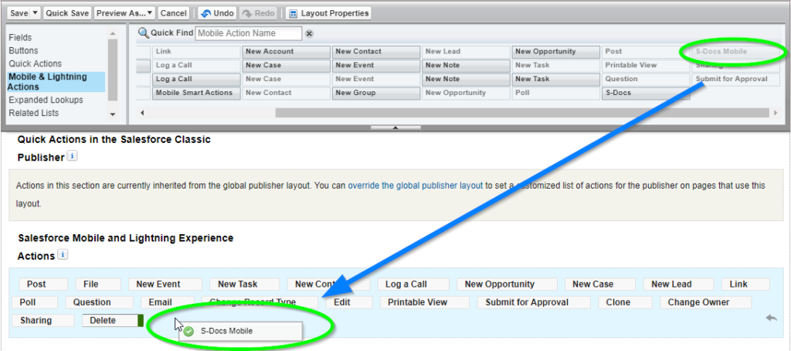Click the Email action
Screen dimensions: 791x351
[168, 302]
